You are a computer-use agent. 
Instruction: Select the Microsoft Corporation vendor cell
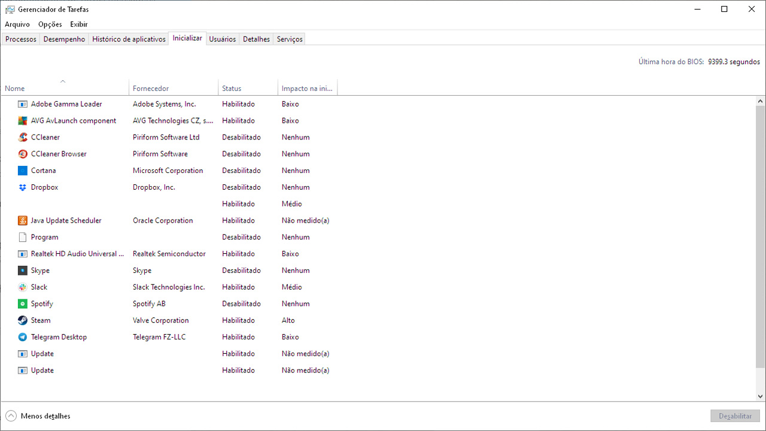click(168, 171)
